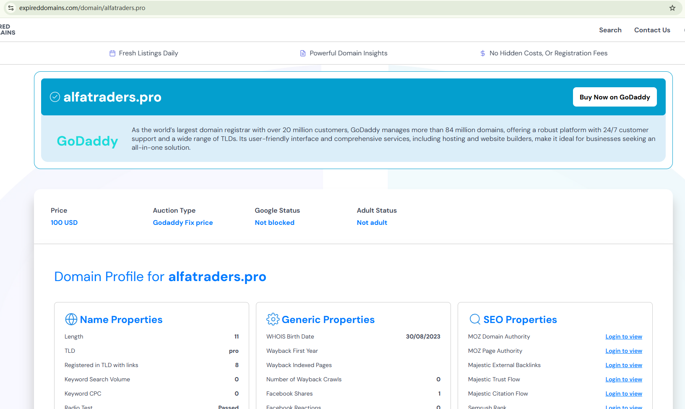Viewport: 685px width, 409px height.
Task: Click the Adult Status label
Action: pyautogui.click(x=377, y=211)
